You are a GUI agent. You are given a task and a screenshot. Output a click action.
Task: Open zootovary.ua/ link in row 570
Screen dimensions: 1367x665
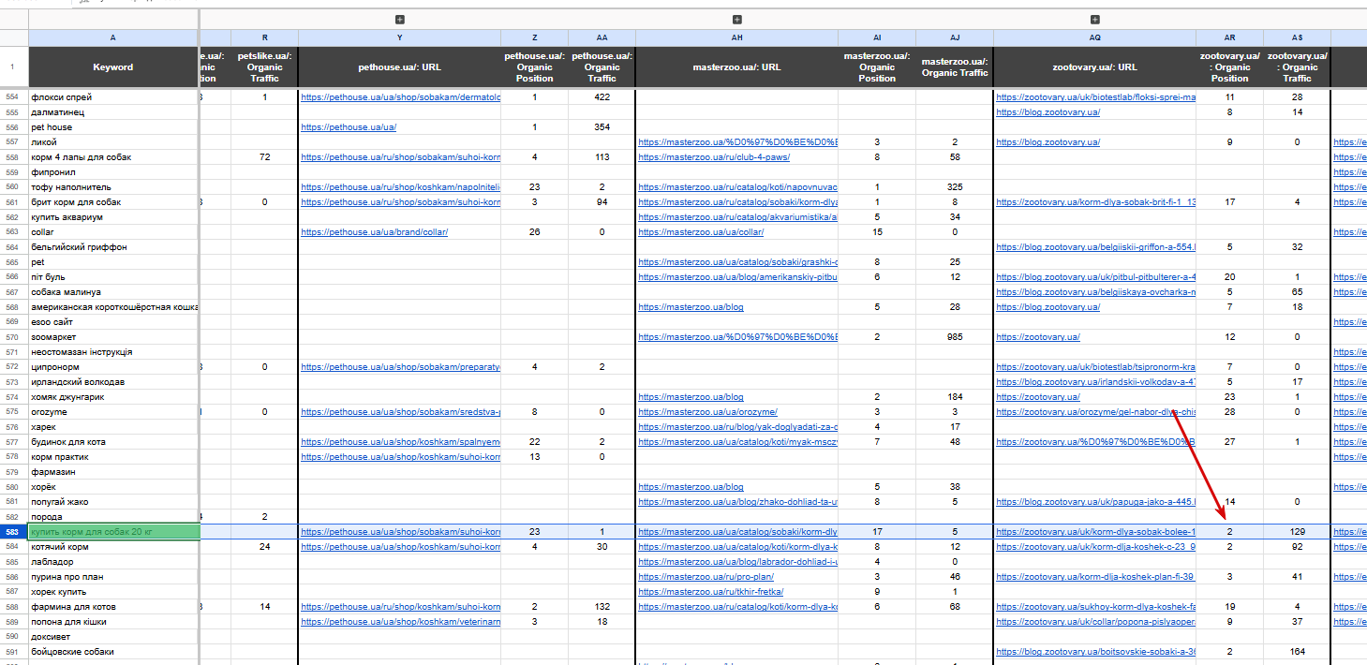pyautogui.click(x=1038, y=337)
